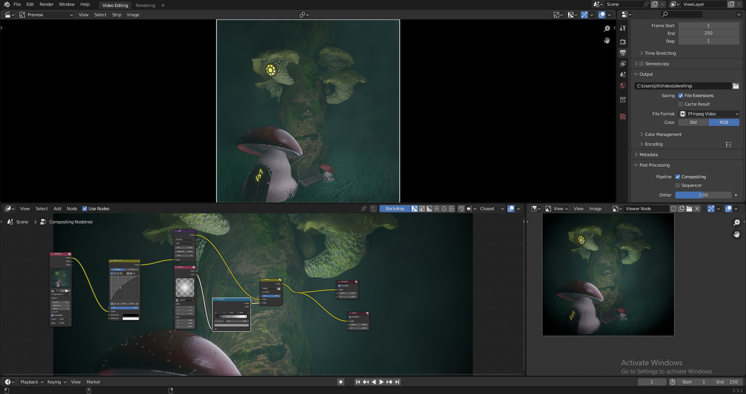Select the pan hand tool in preview
746x394 pixels.
pos(607,40)
